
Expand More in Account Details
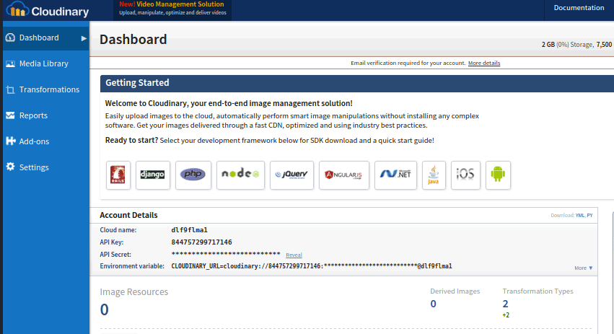point(584,268)
